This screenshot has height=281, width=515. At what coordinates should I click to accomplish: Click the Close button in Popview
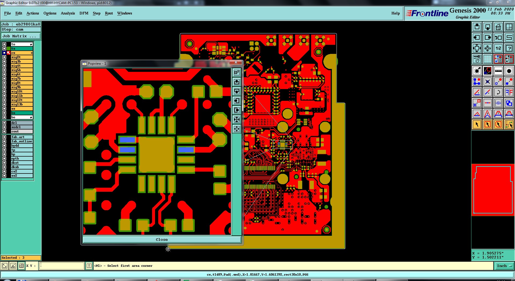point(162,240)
